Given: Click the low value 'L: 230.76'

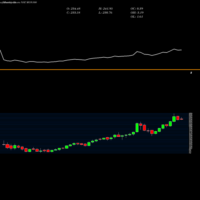Looking at the screenshot, I should 106,12.
